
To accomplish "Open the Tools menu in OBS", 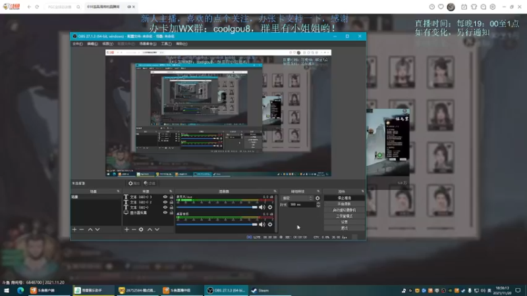I will click(167, 44).
